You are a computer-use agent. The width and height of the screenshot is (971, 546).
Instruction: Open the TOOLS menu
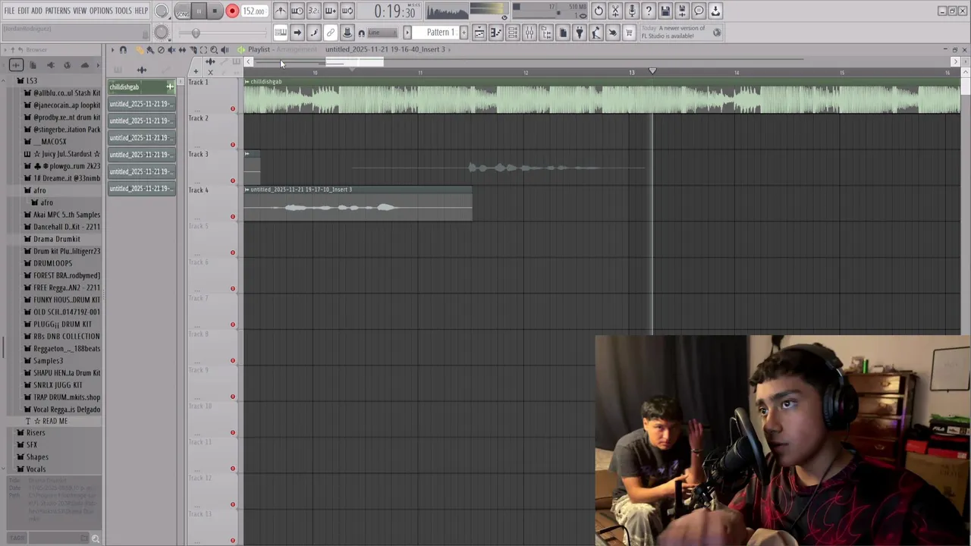[x=124, y=11]
